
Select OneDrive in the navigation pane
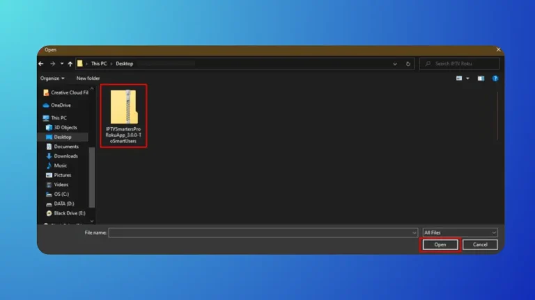click(x=60, y=106)
